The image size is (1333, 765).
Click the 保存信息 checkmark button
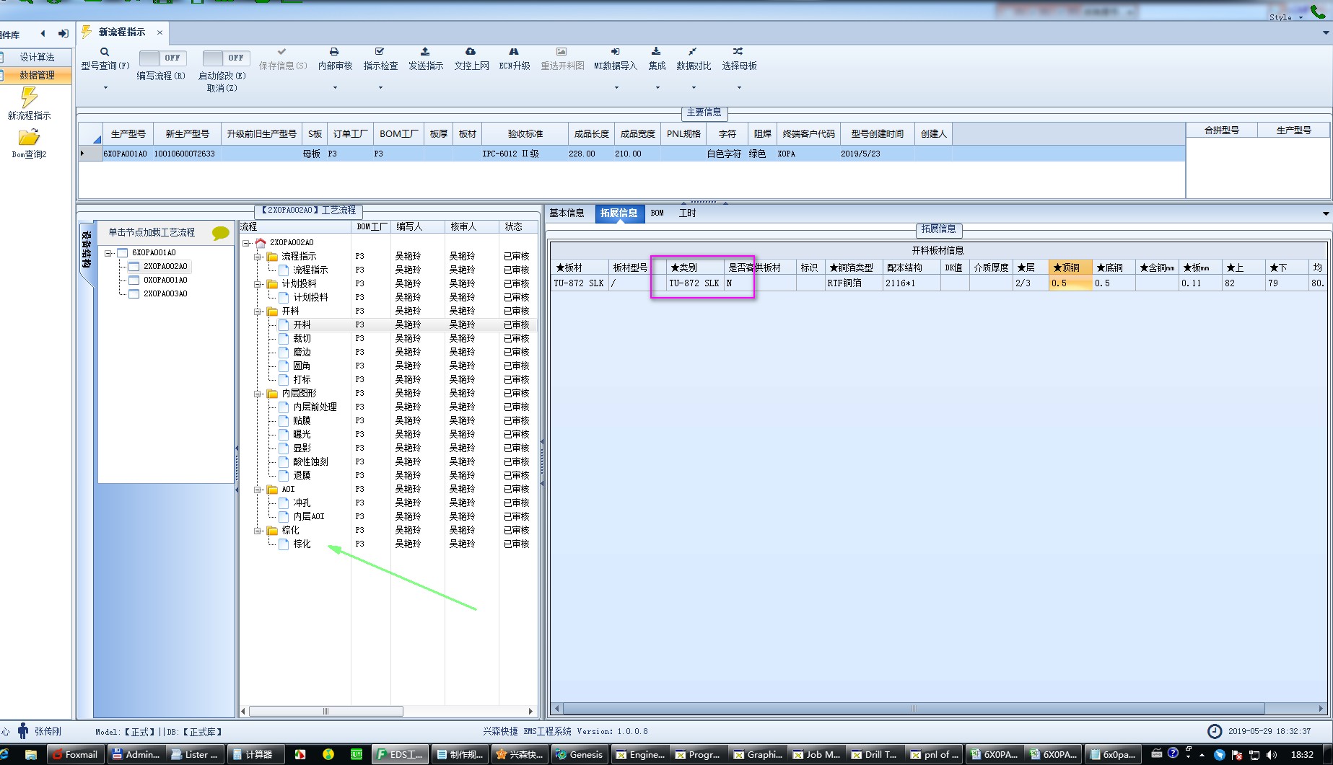[282, 52]
